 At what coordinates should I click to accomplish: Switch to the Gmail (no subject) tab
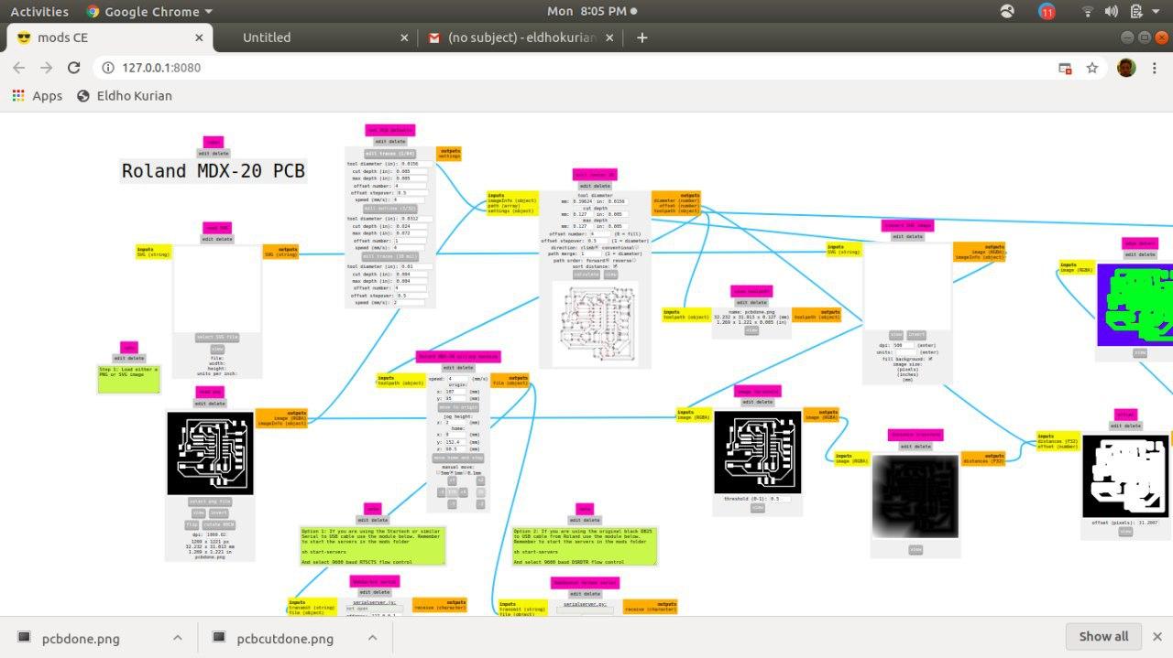pos(522,38)
